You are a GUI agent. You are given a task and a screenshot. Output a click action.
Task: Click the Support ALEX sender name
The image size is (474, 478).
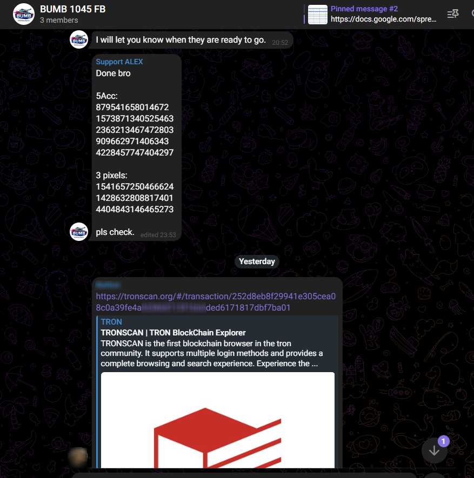119,62
